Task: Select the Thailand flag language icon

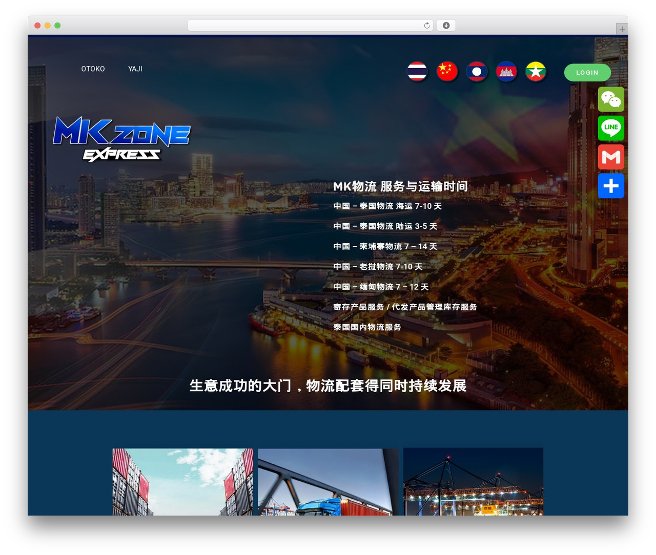Action: pos(417,71)
